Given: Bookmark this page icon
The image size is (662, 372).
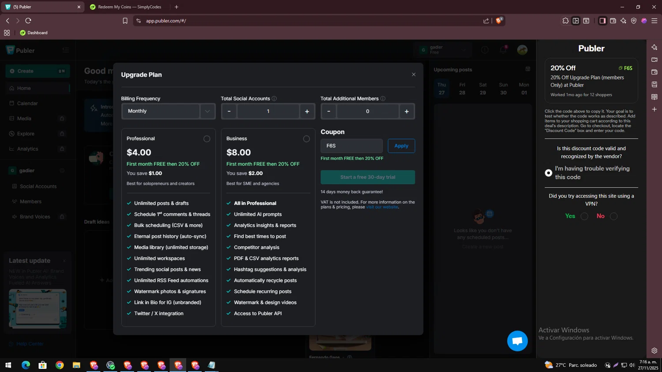Looking at the screenshot, I should point(125,21).
